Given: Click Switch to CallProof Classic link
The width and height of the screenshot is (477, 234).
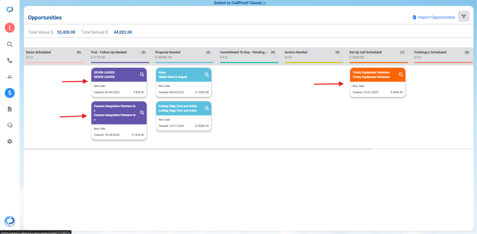Looking at the screenshot, I should click(x=240, y=3).
